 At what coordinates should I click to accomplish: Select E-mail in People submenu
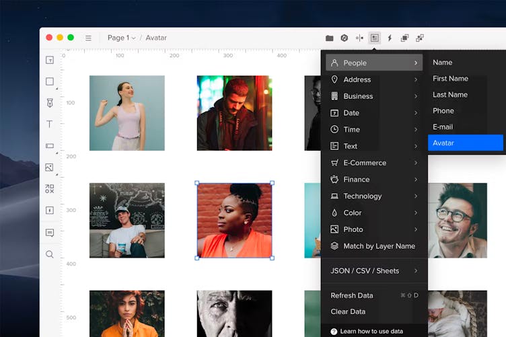[x=466, y=126]
